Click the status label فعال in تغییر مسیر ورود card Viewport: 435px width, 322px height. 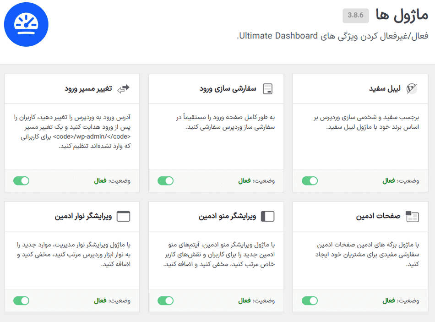(100, 181)
